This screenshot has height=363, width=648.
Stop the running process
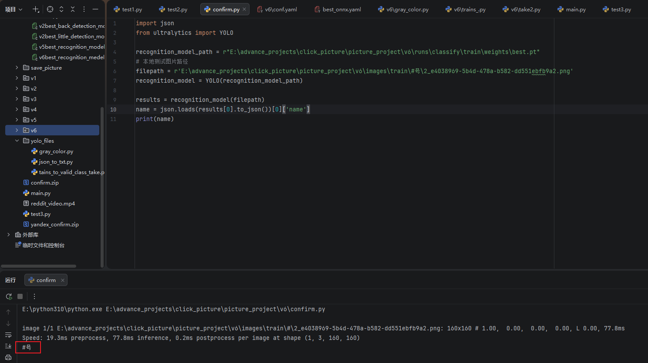click(20, 296)
